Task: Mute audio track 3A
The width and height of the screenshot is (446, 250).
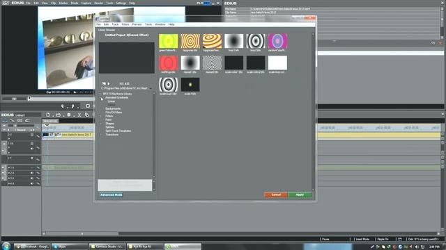Action: click(32, 178)
